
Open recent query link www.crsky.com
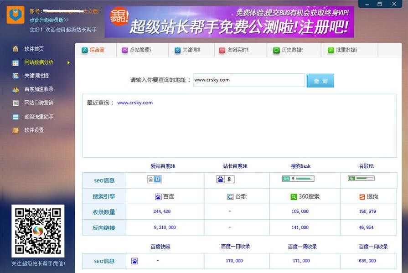coord(135,103)
